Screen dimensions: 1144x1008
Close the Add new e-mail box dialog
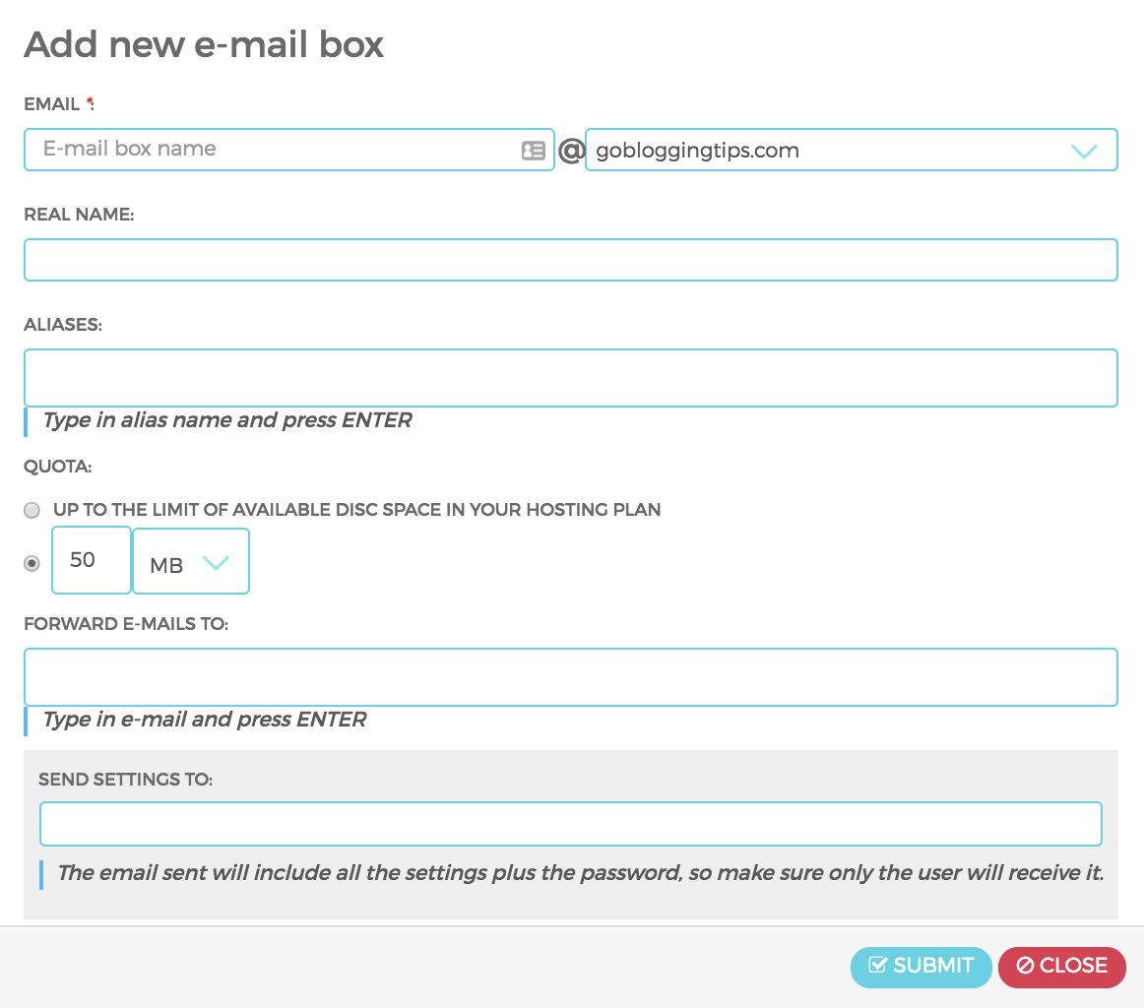point(1062,967)
